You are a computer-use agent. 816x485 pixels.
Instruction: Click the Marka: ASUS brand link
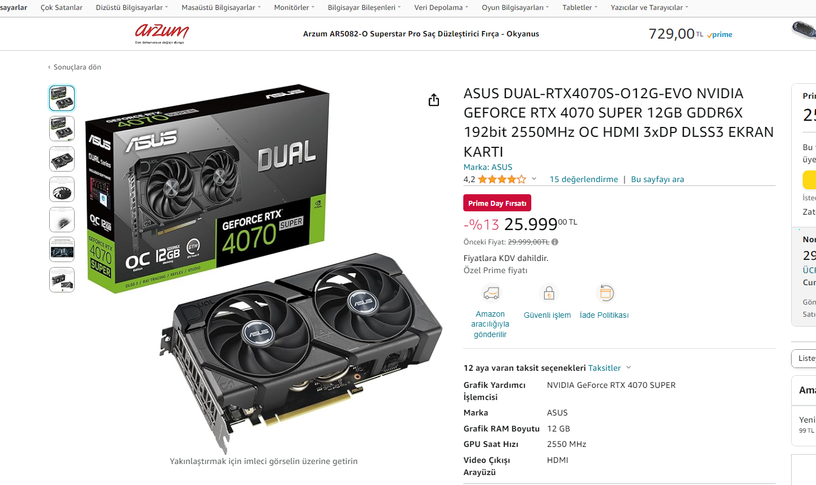(x=488, y=167)
